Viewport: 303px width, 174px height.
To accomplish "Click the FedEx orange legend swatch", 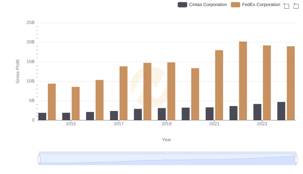I will [235, 5].
